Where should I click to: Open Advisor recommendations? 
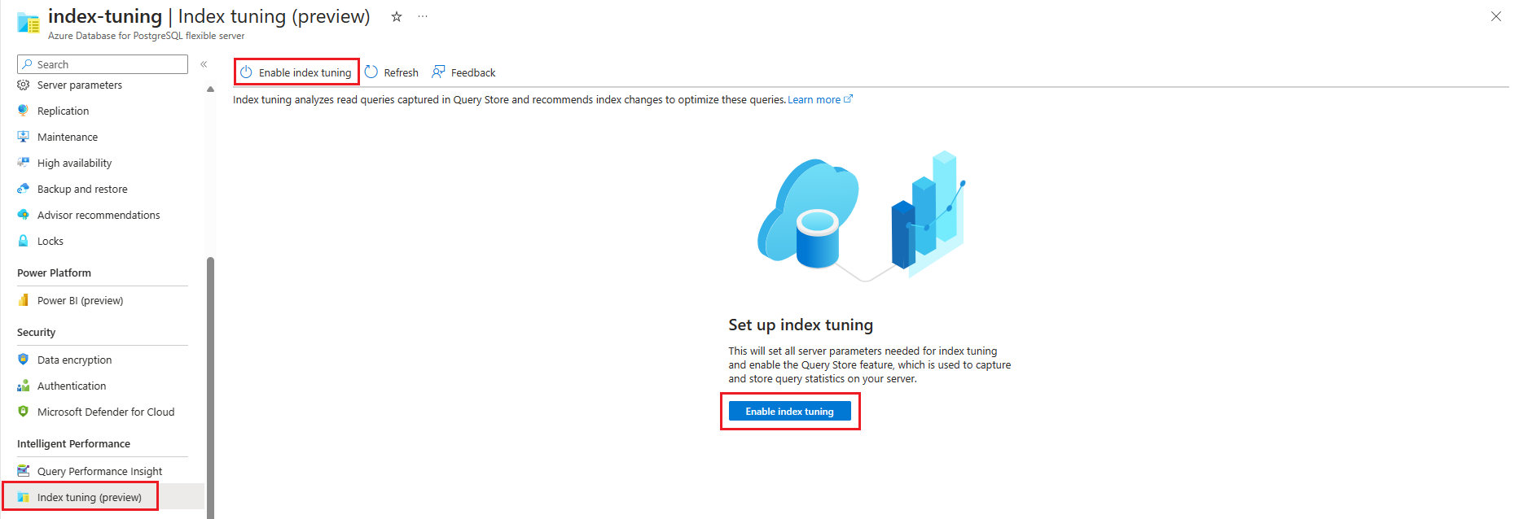[x=99, y=215]
